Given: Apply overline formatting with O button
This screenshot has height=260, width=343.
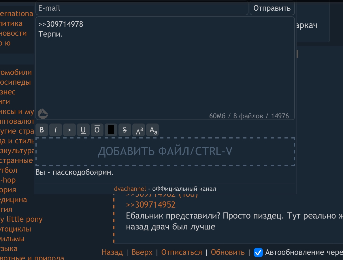Looking at the screenshot, I should coord(97,130).
